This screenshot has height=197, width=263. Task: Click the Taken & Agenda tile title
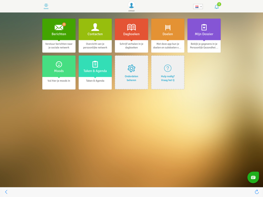pos(95,71)
